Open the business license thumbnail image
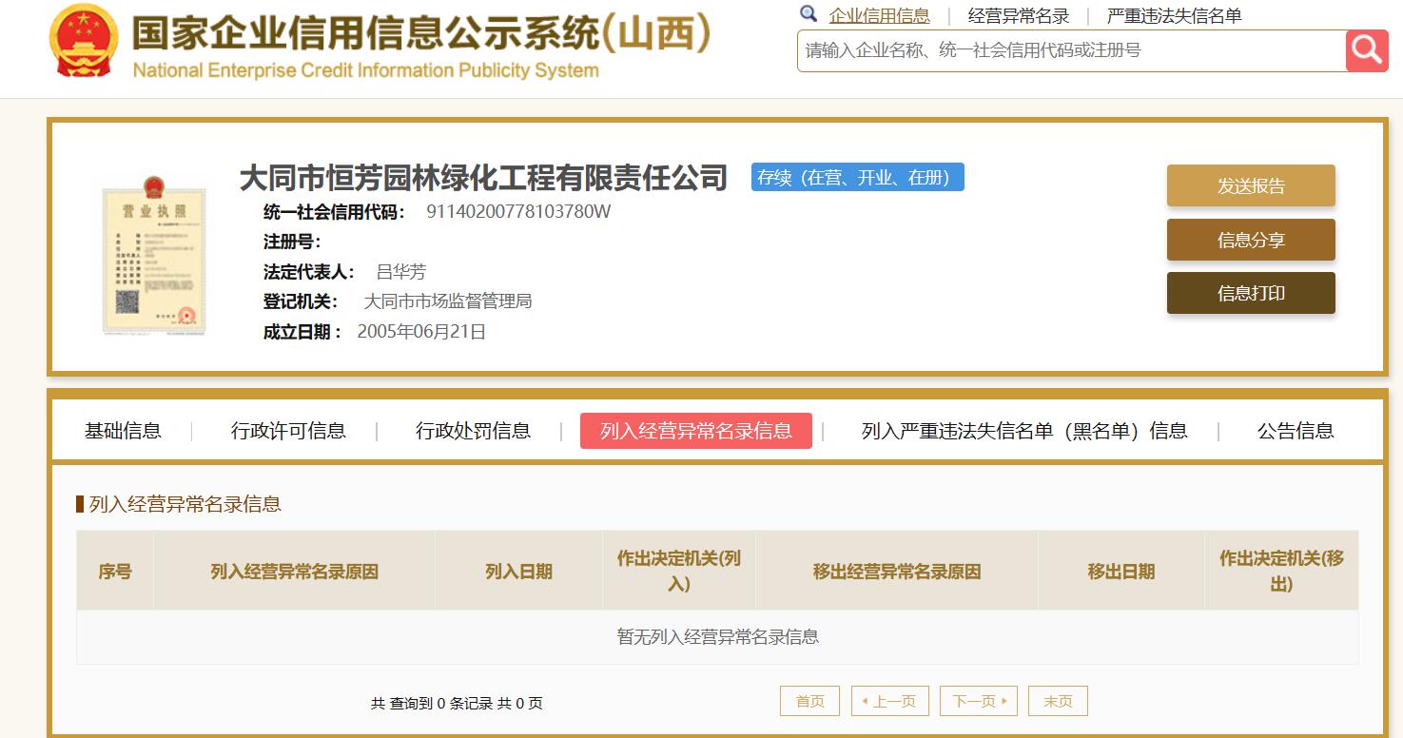The width and height of the screenshot is (1403, 738). [154, 256]
